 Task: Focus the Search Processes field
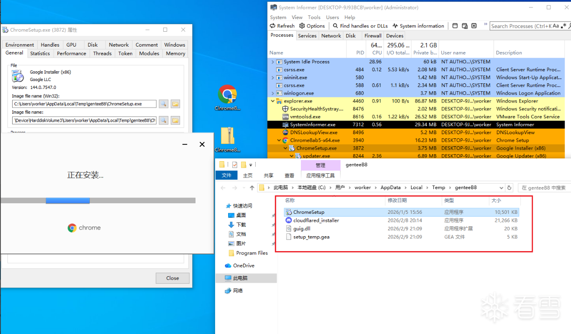pos(521,26)
